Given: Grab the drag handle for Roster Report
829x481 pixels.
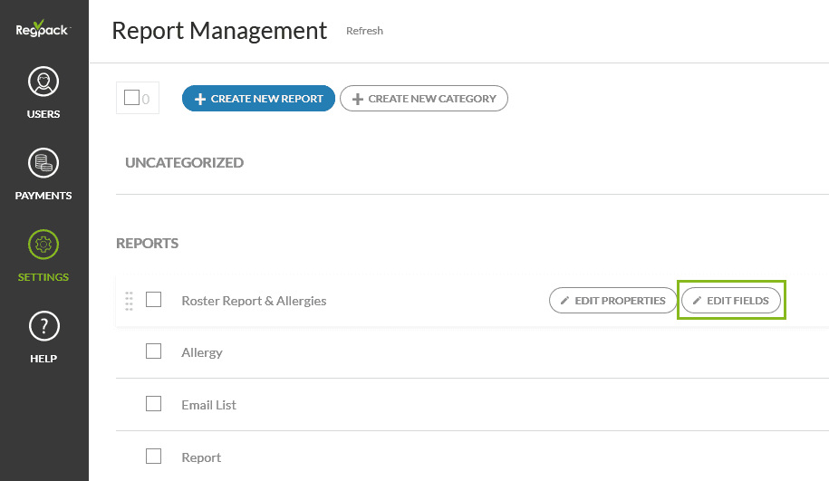Looking at the screenshot, I should click(x=129, y=301).
